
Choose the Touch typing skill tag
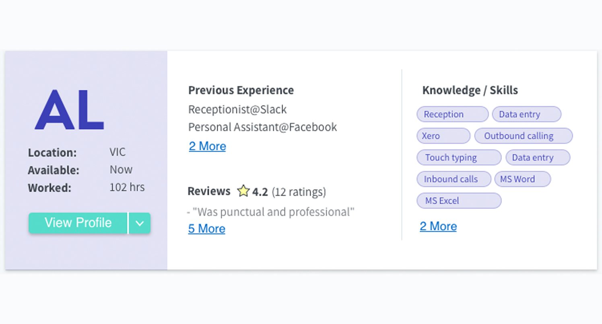[x=459, y=158]
